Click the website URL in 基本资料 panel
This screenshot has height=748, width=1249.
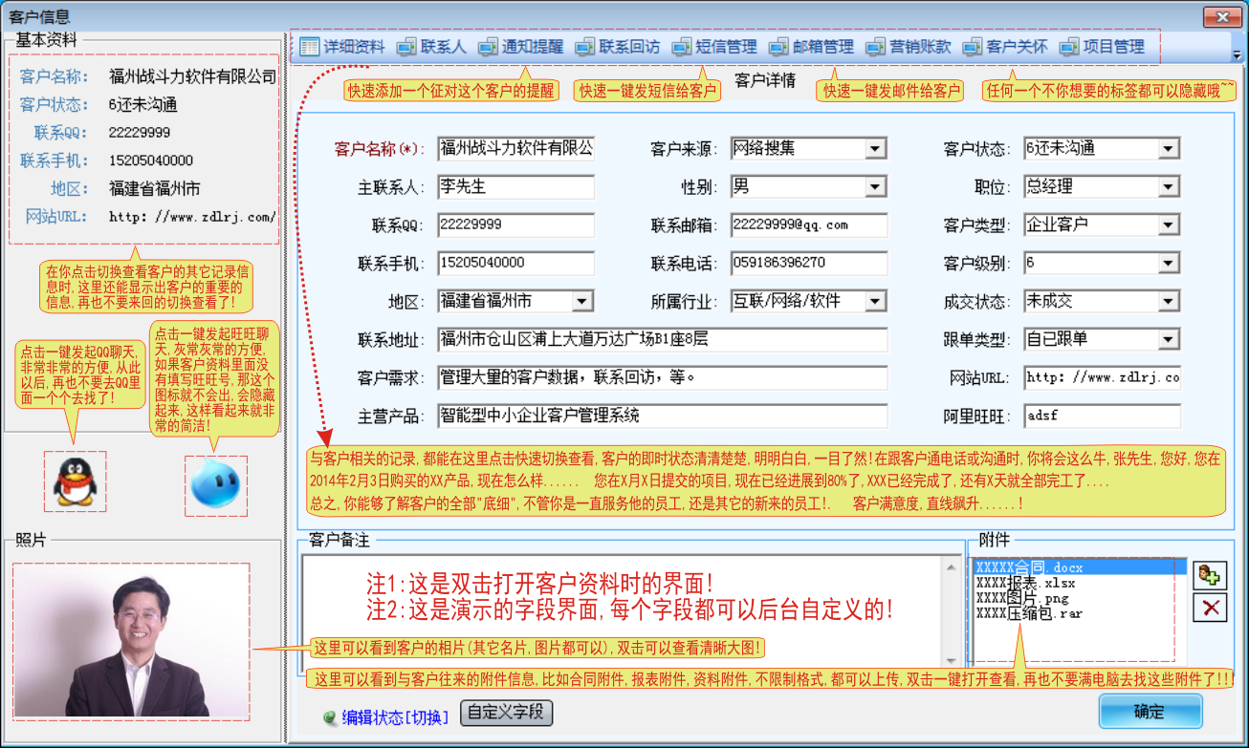coord(192,217)
